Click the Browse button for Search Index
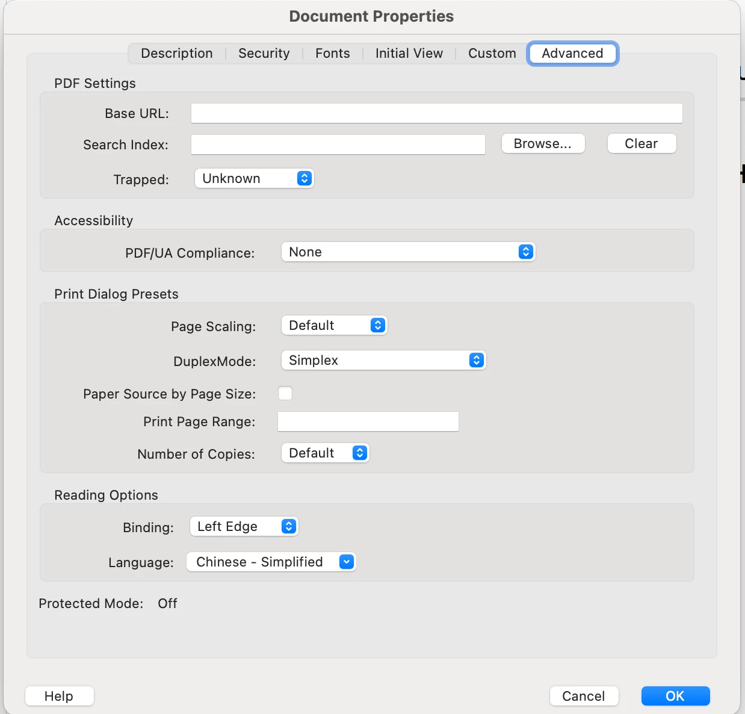The height and width of the screenshot is (714, 745). 543,144
